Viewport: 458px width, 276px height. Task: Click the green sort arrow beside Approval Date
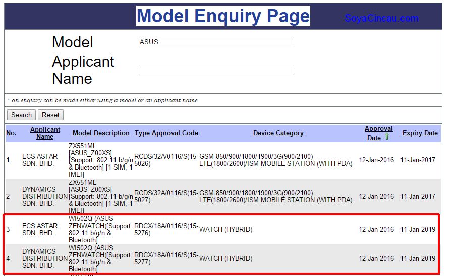(x=387, y=137)
